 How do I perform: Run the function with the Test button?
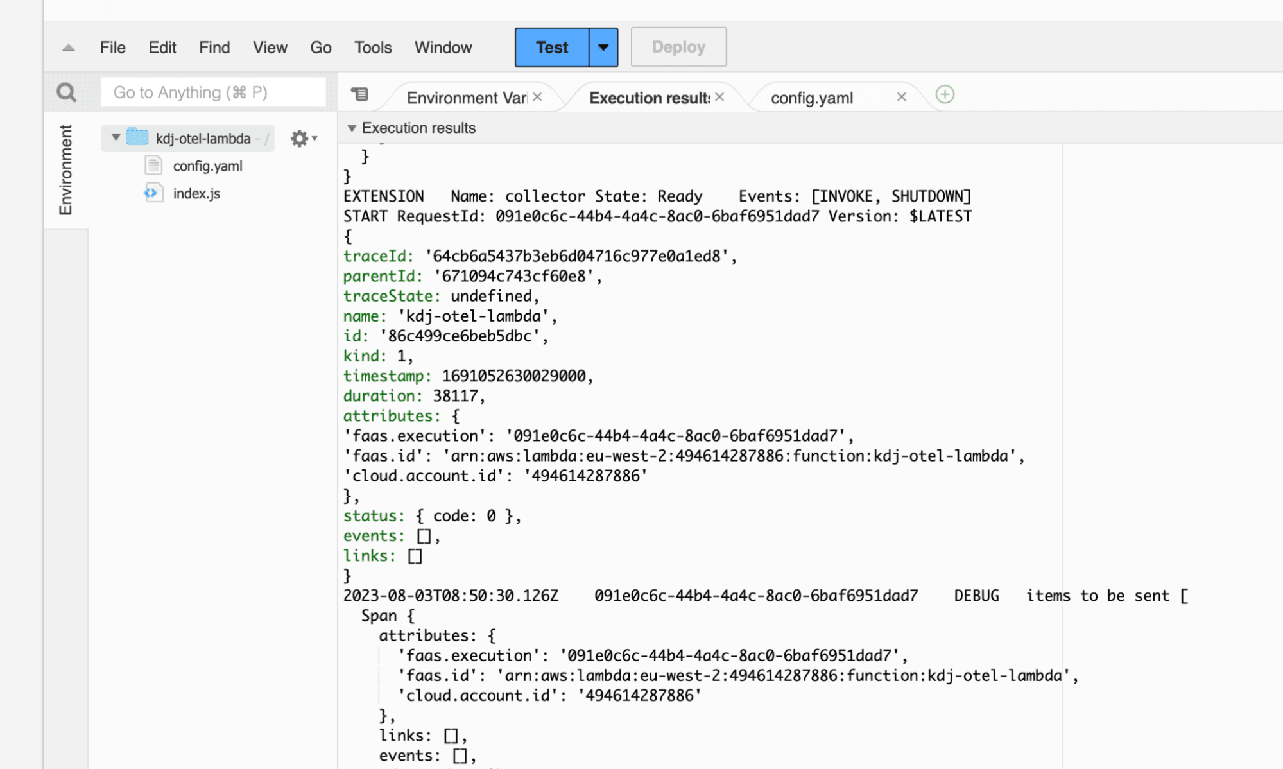click(551, 47)
